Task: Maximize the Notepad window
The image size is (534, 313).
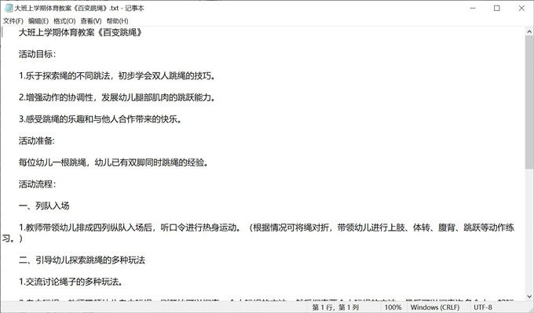Action: (497, 8)
